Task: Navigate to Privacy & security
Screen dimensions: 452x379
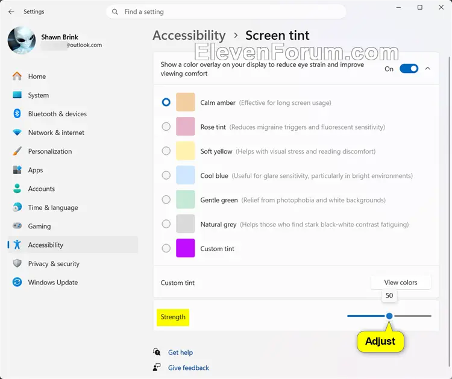Action: click(73, 263)
